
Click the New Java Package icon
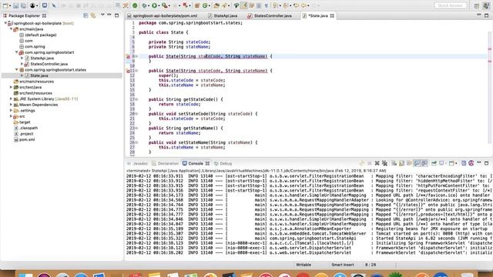tap(196, 5)
